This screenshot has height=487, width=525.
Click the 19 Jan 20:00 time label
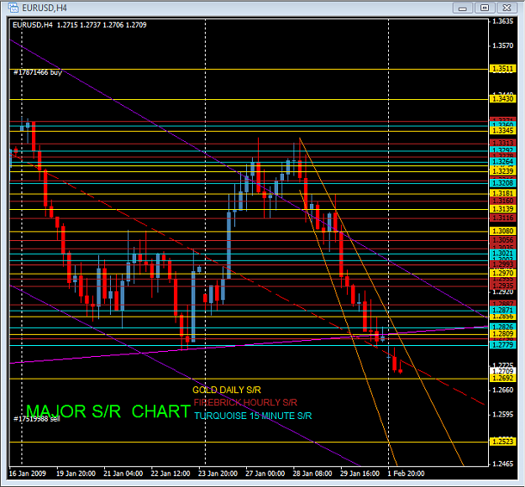tap(76, 474)
